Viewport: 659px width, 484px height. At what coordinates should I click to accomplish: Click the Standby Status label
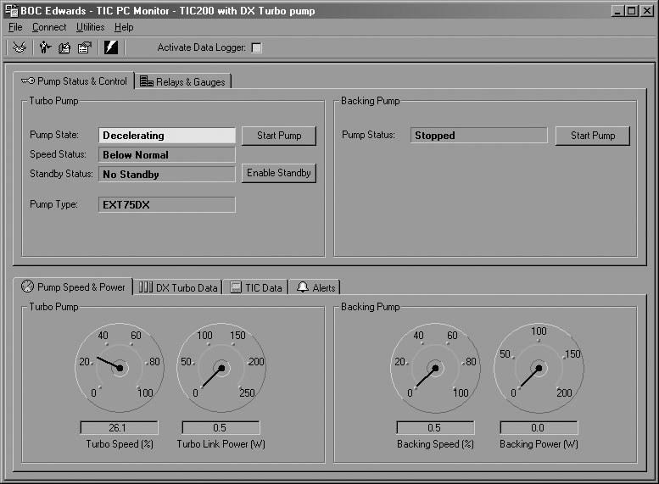coord(61,174)
